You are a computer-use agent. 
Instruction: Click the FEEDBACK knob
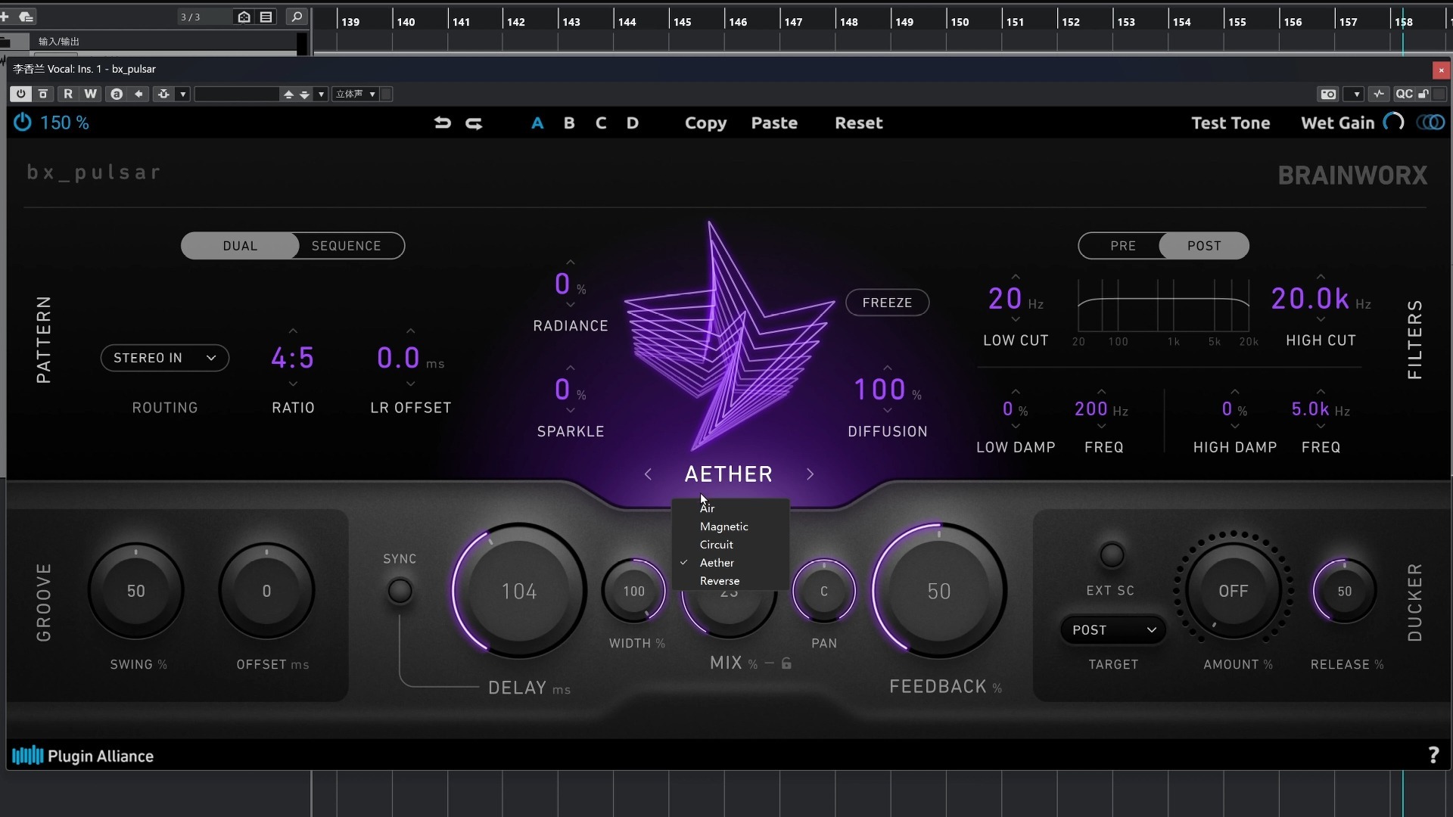tap(938, 591)
